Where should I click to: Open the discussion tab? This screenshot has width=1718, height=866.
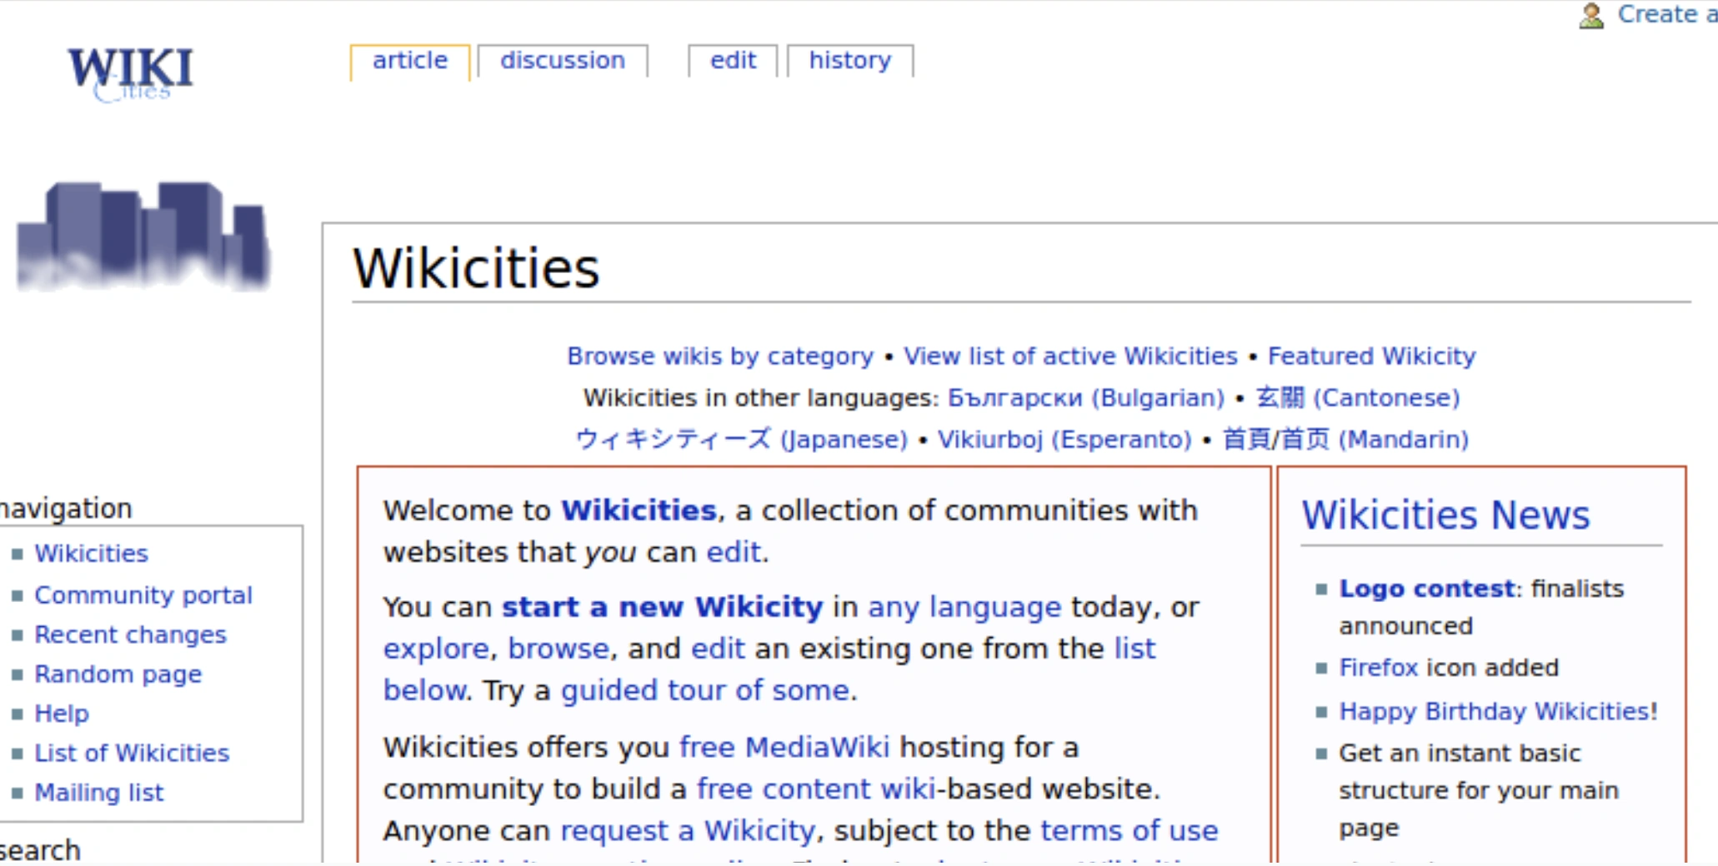[562, 61]
